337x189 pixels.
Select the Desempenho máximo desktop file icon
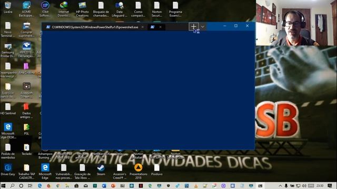pos(8,70)
